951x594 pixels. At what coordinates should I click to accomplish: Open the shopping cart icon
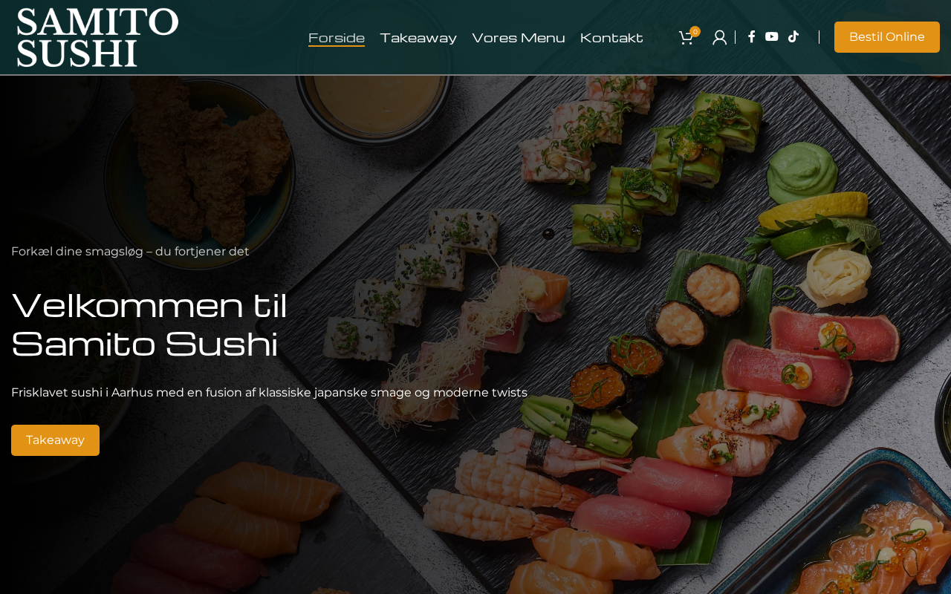pos(686,38)
